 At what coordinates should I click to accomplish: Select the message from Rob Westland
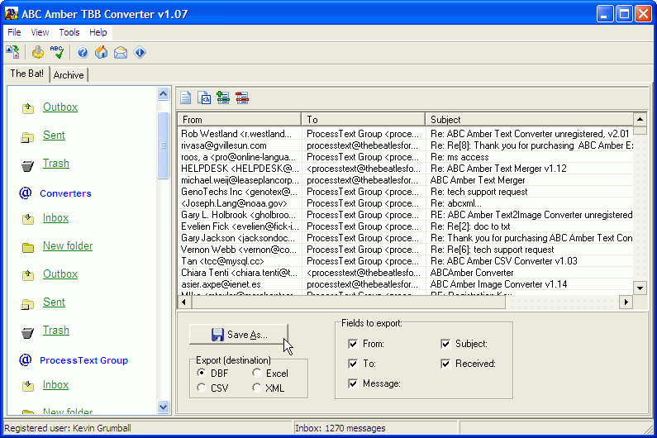pyautogui.click(x=405, y=134)
